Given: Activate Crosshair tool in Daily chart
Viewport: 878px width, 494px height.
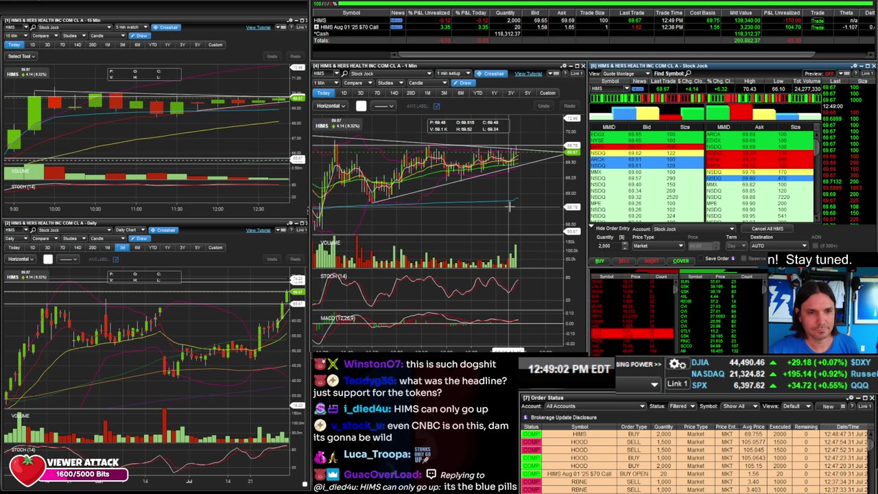Looking at the screenshot, I should [x=163, y=230].
